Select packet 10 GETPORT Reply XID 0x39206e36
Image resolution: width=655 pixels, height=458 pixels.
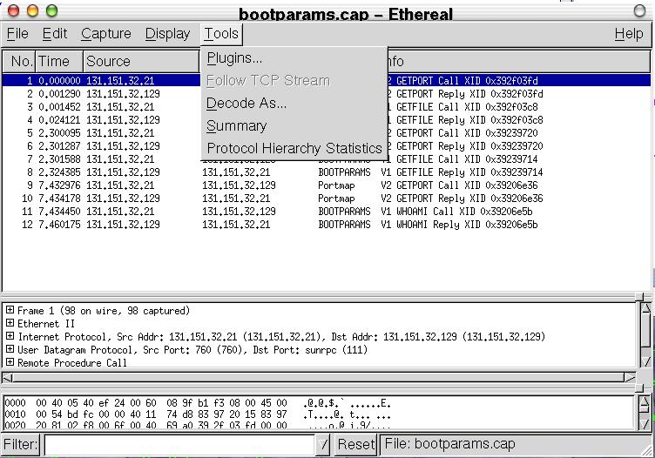[x=326, y=199]
